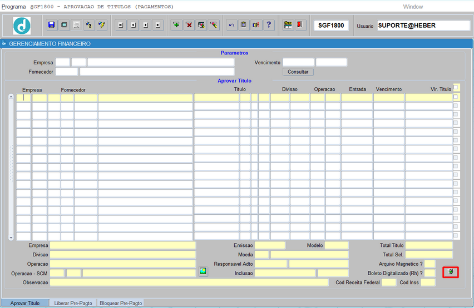
Task: Click the first Vencimento date field
Action: 299,63
